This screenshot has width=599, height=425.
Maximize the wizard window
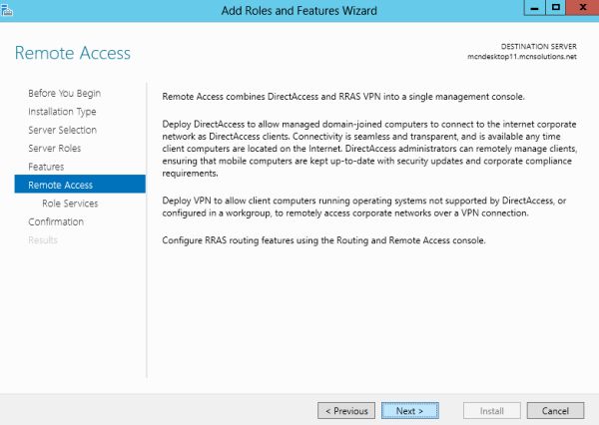(x=552, y=10)
